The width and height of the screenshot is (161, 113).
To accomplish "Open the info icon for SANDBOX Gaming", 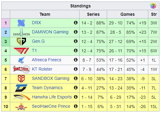I will [76, 78].
